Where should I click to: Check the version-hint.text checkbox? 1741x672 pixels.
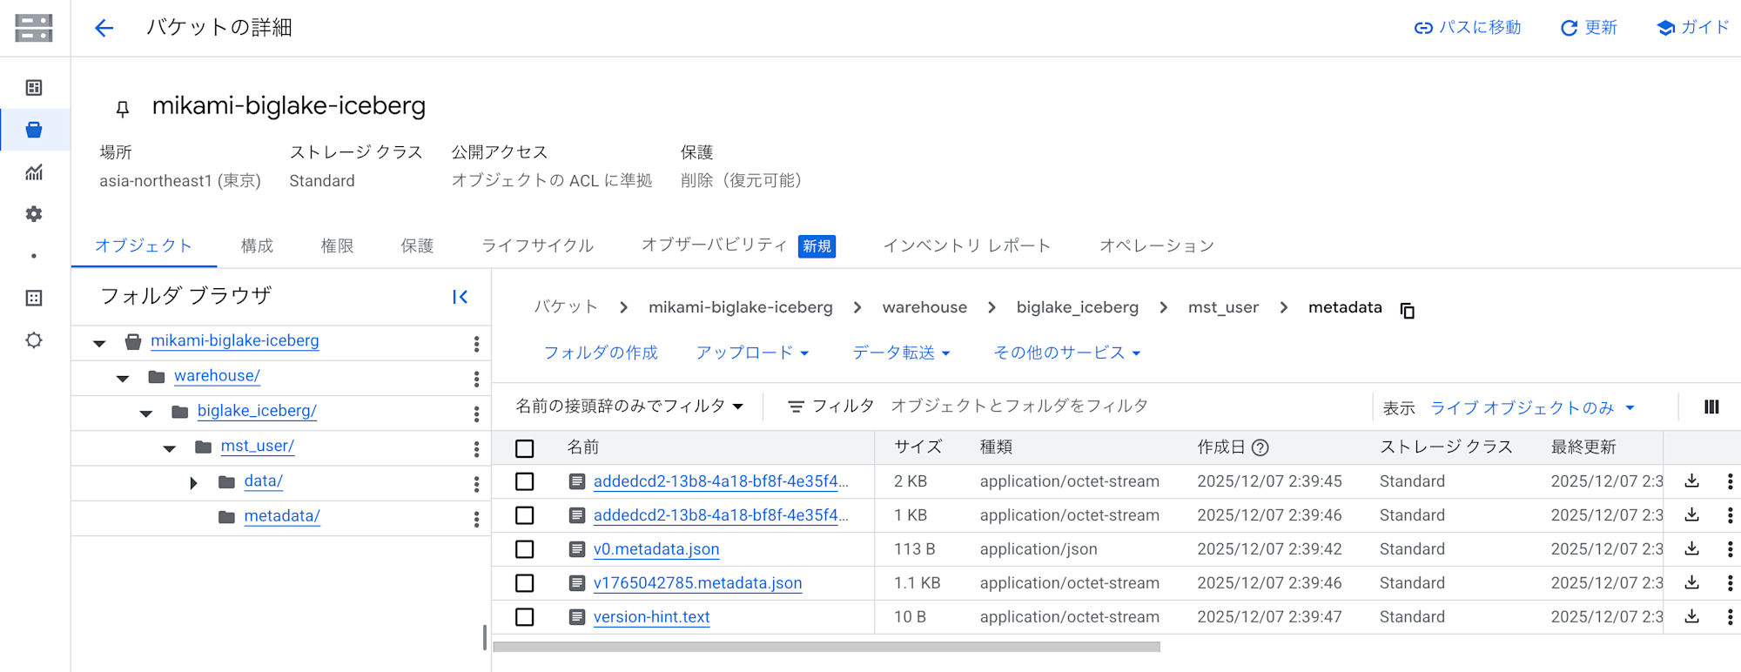pos(524,617)
